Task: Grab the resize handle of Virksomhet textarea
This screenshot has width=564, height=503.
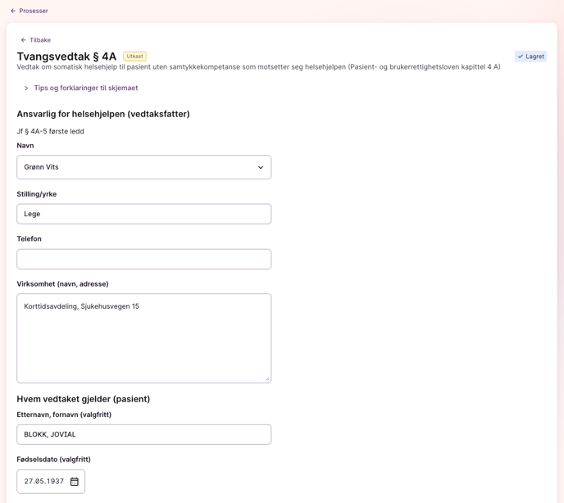Action: click(x=267, y=378)
